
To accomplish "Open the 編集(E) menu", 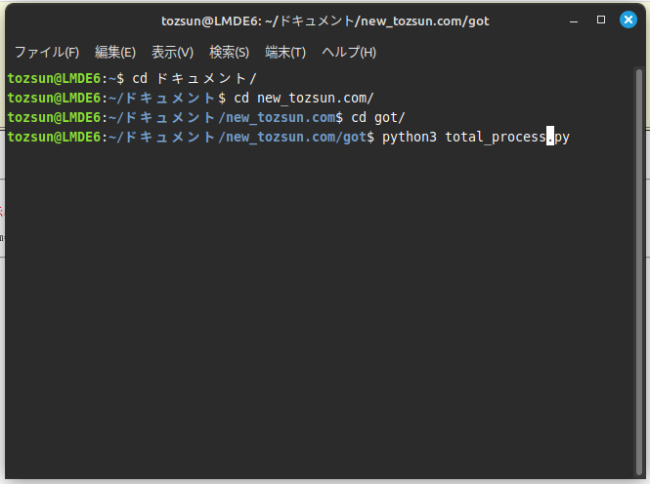I will 115,52.
